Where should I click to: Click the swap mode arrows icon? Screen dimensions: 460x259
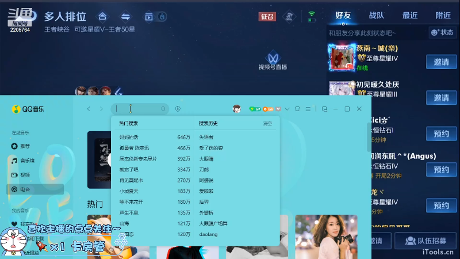click(125, 17)
